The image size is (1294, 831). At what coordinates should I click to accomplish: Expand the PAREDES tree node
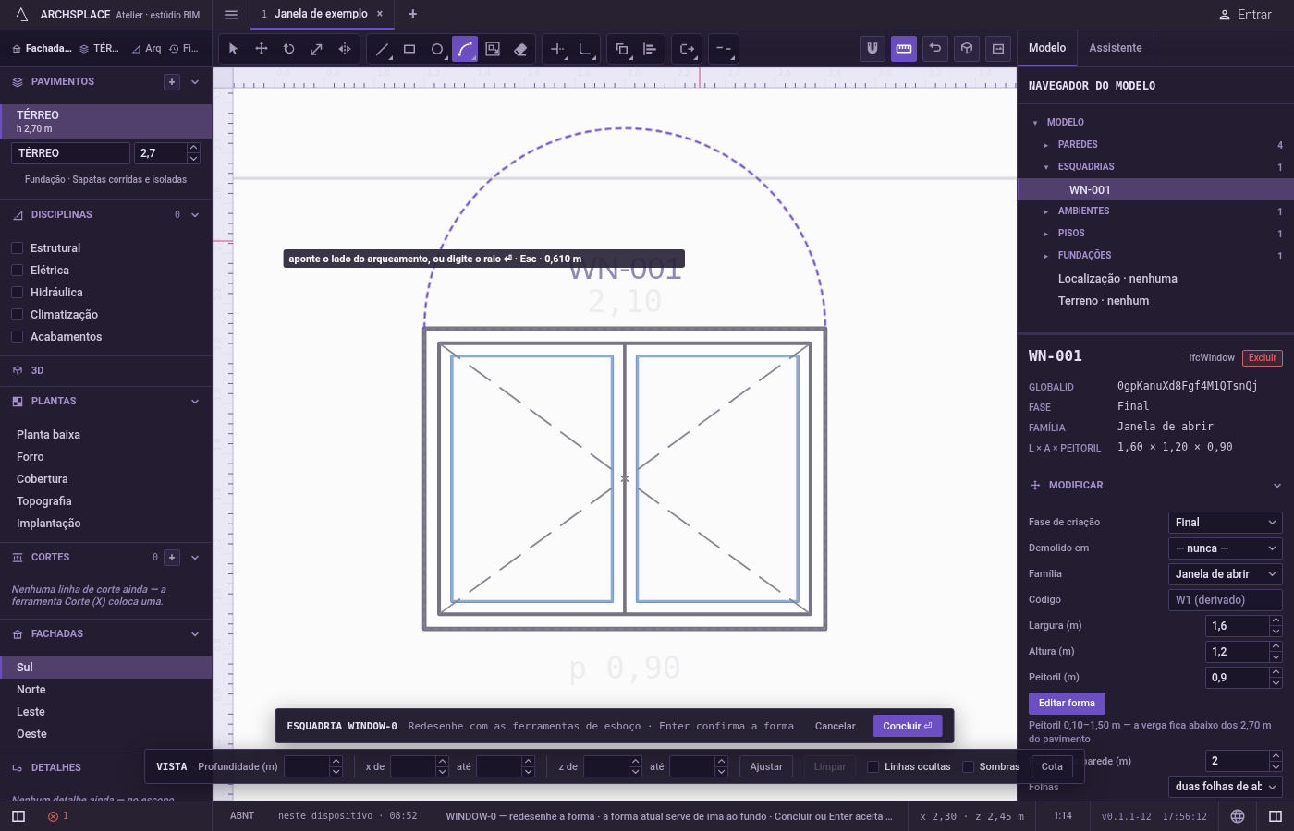[x=1045, y=145]
